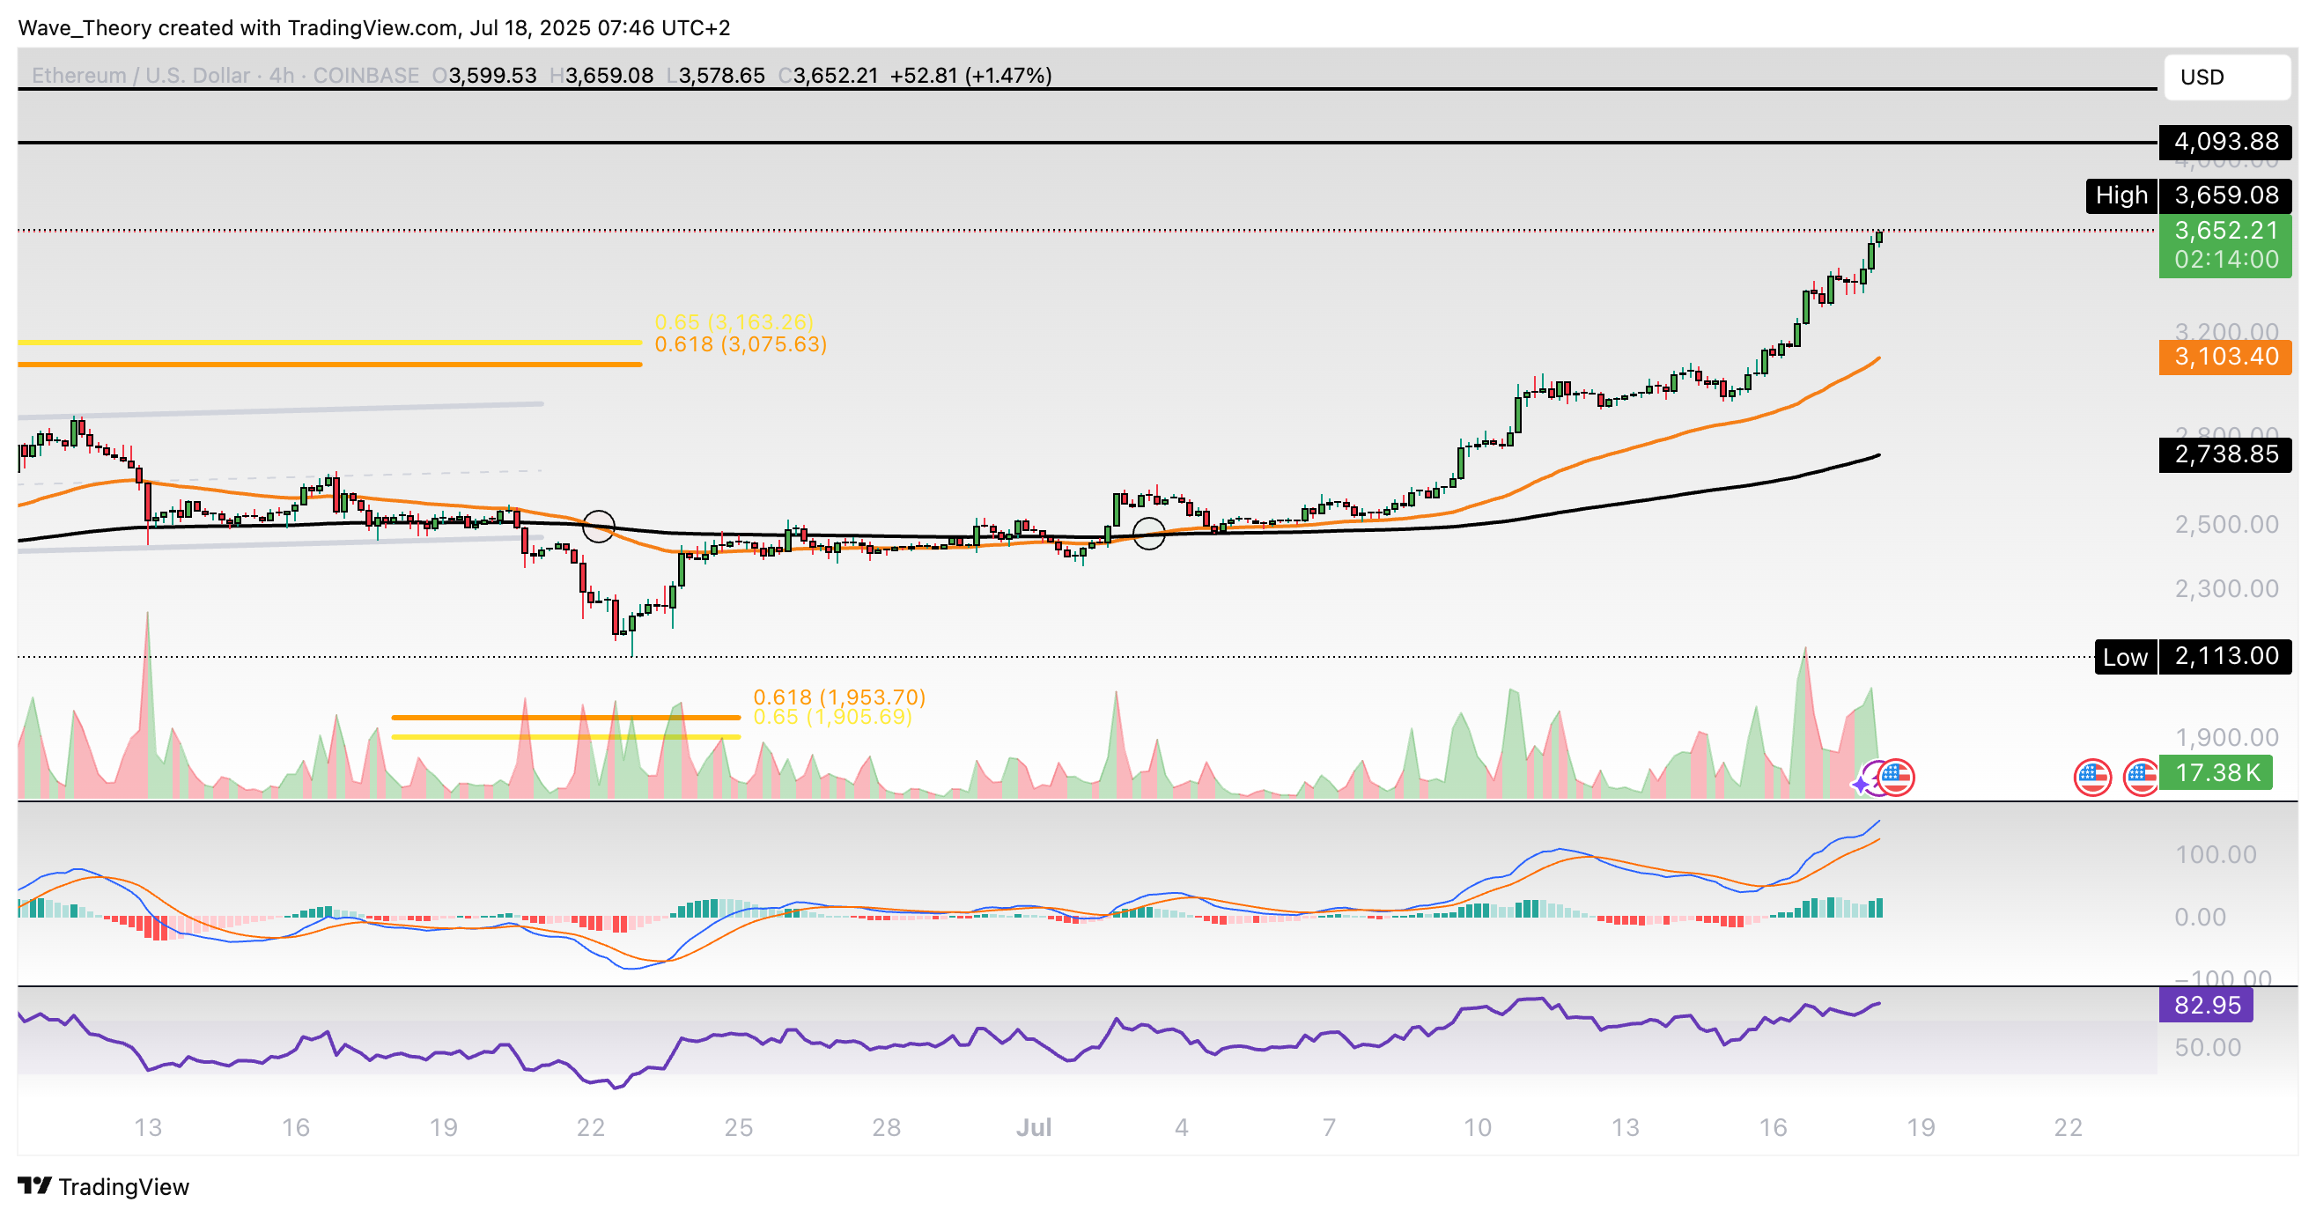Click the TradingView logo at bottom left
The height and width of the screenshot is (1217, 2316).
tap(103, 1186)
